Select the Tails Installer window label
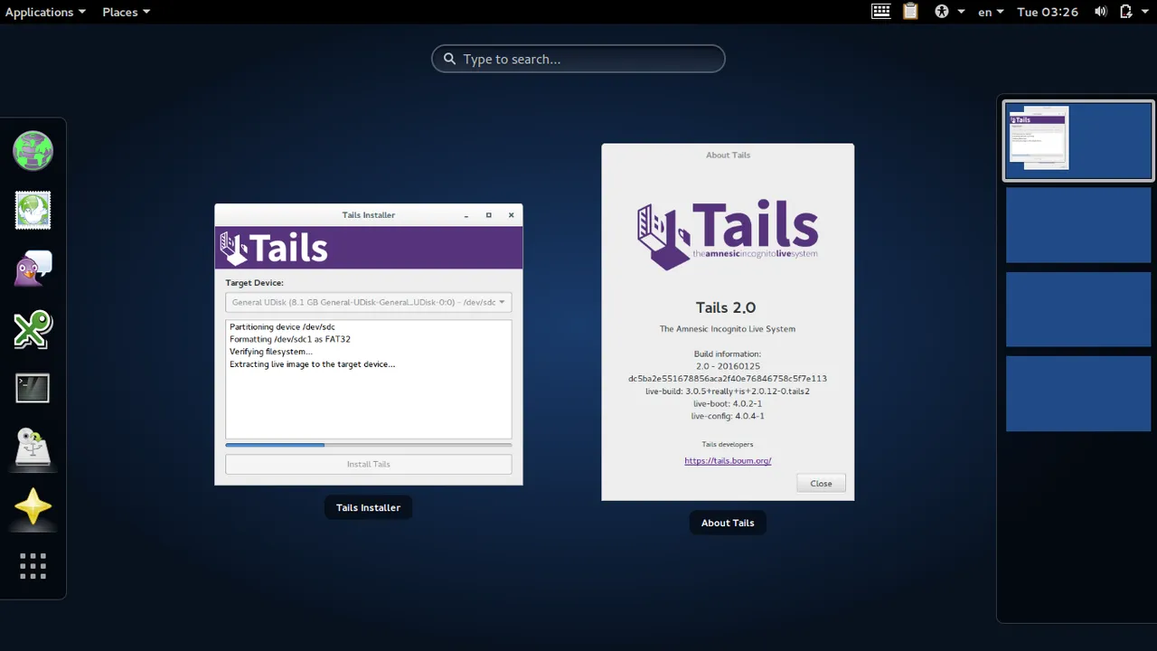The height and width of the screenshot is (651, 1157). (x=368, y=507)
